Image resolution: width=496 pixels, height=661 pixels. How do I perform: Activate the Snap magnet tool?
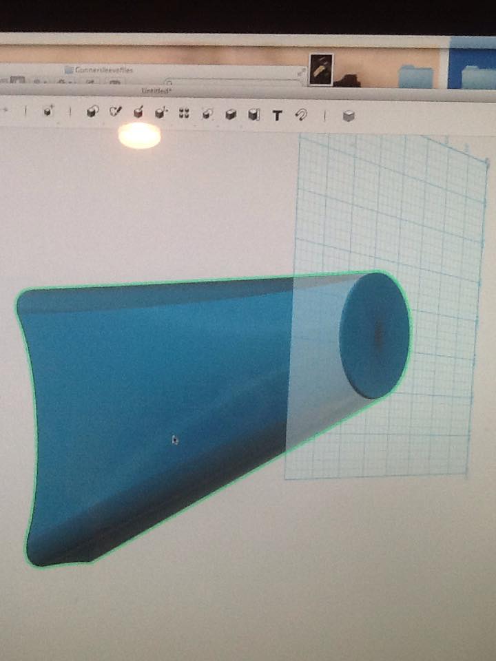(x=301, y=115)
